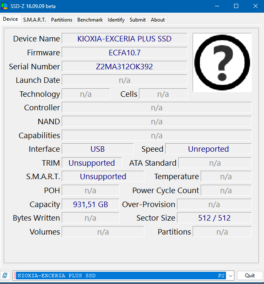Image resolution: width=264 pixels, height=284 pixels.
Task: Click the Technology n/a field
Action: pos(86,94)
